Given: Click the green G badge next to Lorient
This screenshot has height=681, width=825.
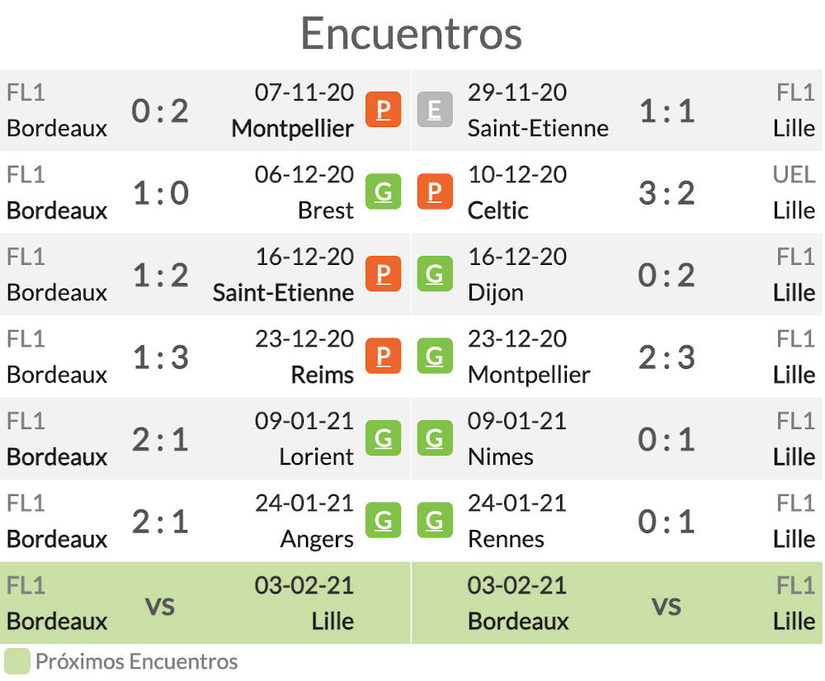Looking at the screenshot, I should (x=383, y=437).
